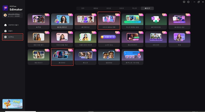Open the 텍스트 동영상 생성 tool
The image size is (205, 112).
[132, 21]
